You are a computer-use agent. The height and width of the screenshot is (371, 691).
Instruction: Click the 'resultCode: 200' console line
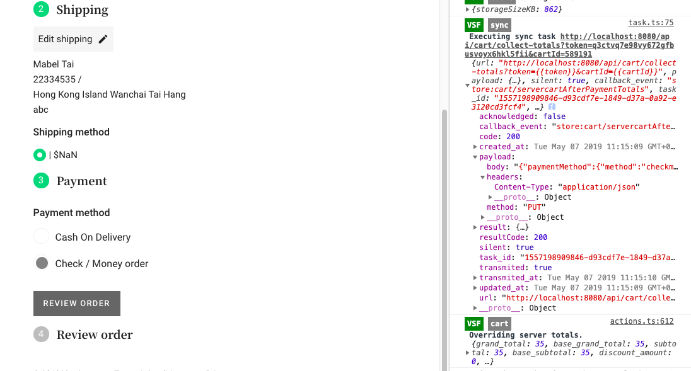click(x=513, y=237)
